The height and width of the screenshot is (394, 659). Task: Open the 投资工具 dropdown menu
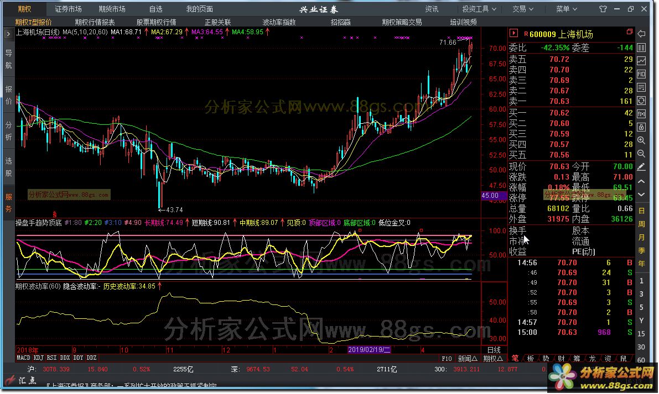(x=479, y=9)
